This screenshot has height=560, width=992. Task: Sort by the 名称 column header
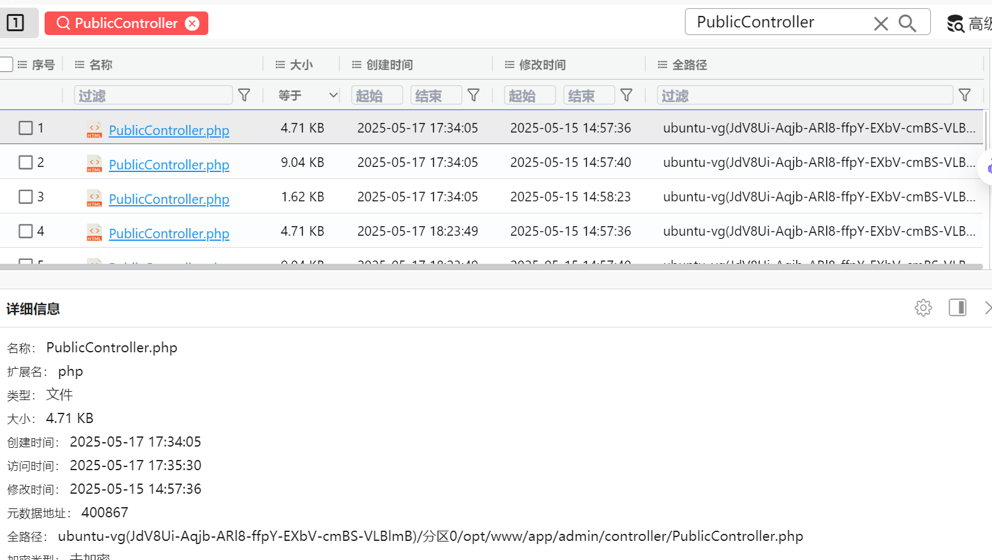click(x=101, y=65)
